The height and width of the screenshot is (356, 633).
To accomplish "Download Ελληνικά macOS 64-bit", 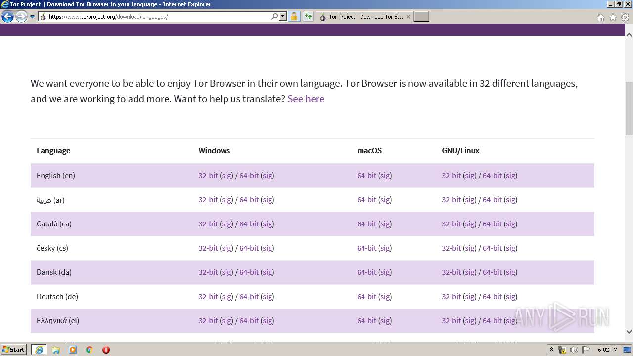I will pyautogui.click(x=366, y=321).
